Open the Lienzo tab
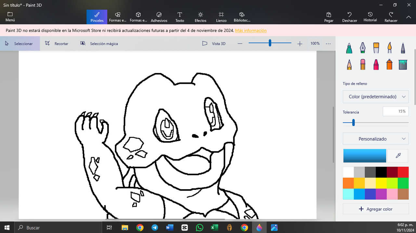The width and height of the screenshot is (416, 233). [x=221, y=17]
